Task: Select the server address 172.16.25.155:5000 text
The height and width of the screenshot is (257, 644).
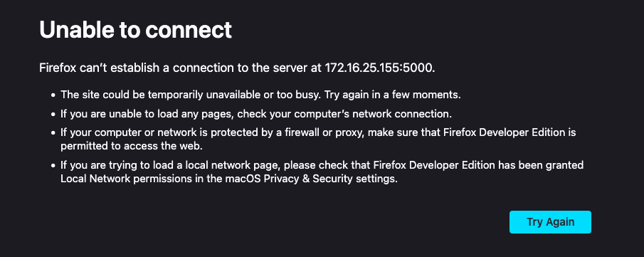Action: 379,68
